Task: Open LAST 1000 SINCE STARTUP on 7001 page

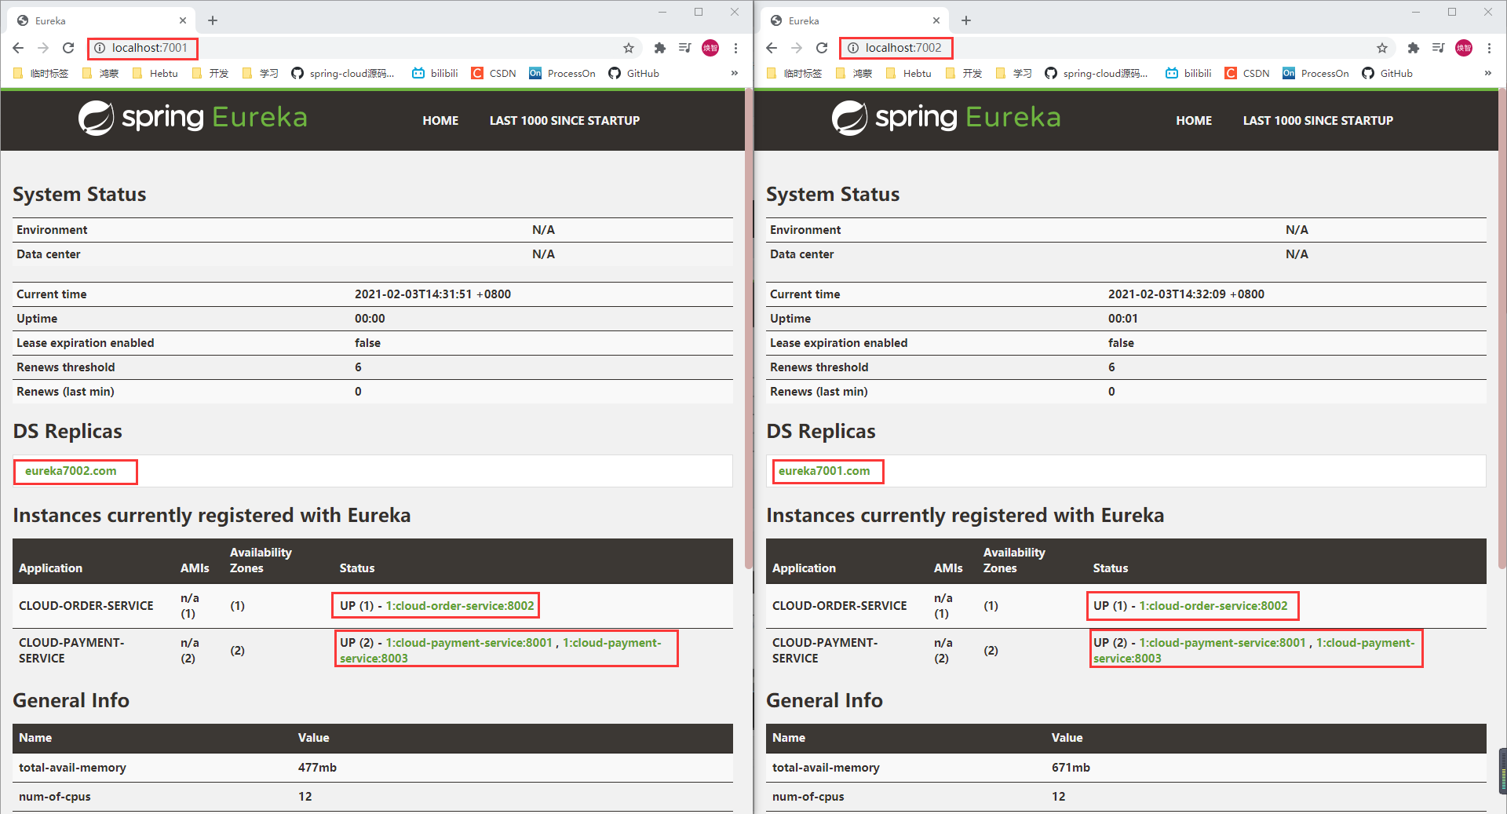Action: coord(564,120)
